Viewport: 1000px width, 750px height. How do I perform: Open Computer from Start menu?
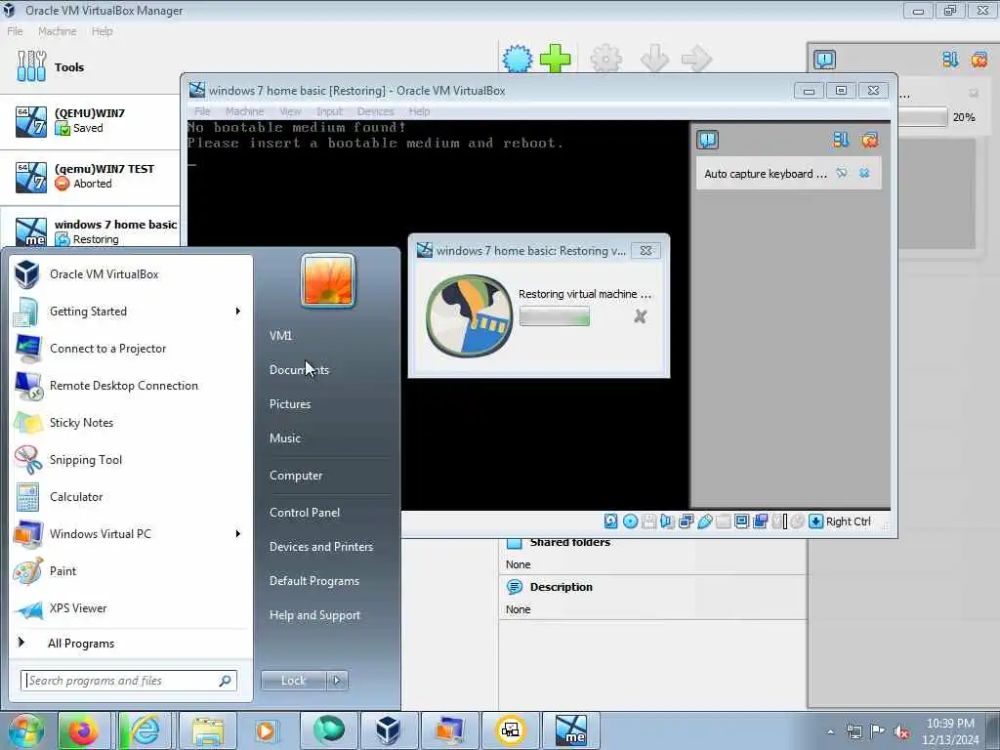point(296,476)
